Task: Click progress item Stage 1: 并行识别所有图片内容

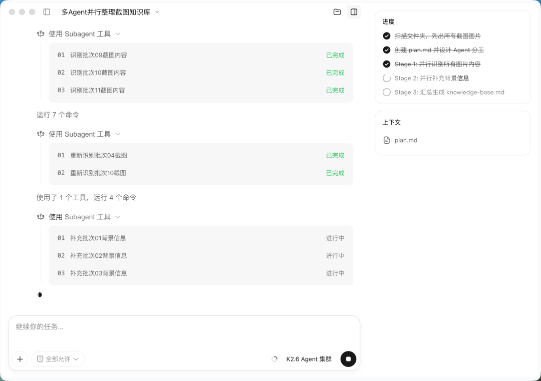Action: pos(437,64)
